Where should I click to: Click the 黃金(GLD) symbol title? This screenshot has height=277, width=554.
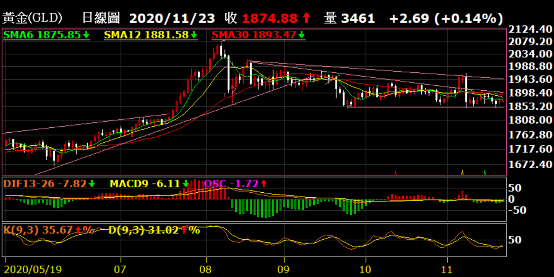33,18
